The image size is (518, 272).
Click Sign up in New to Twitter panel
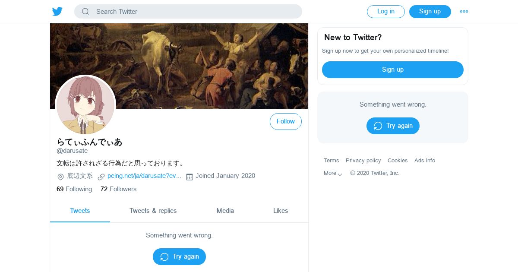[x=393, y=70]
